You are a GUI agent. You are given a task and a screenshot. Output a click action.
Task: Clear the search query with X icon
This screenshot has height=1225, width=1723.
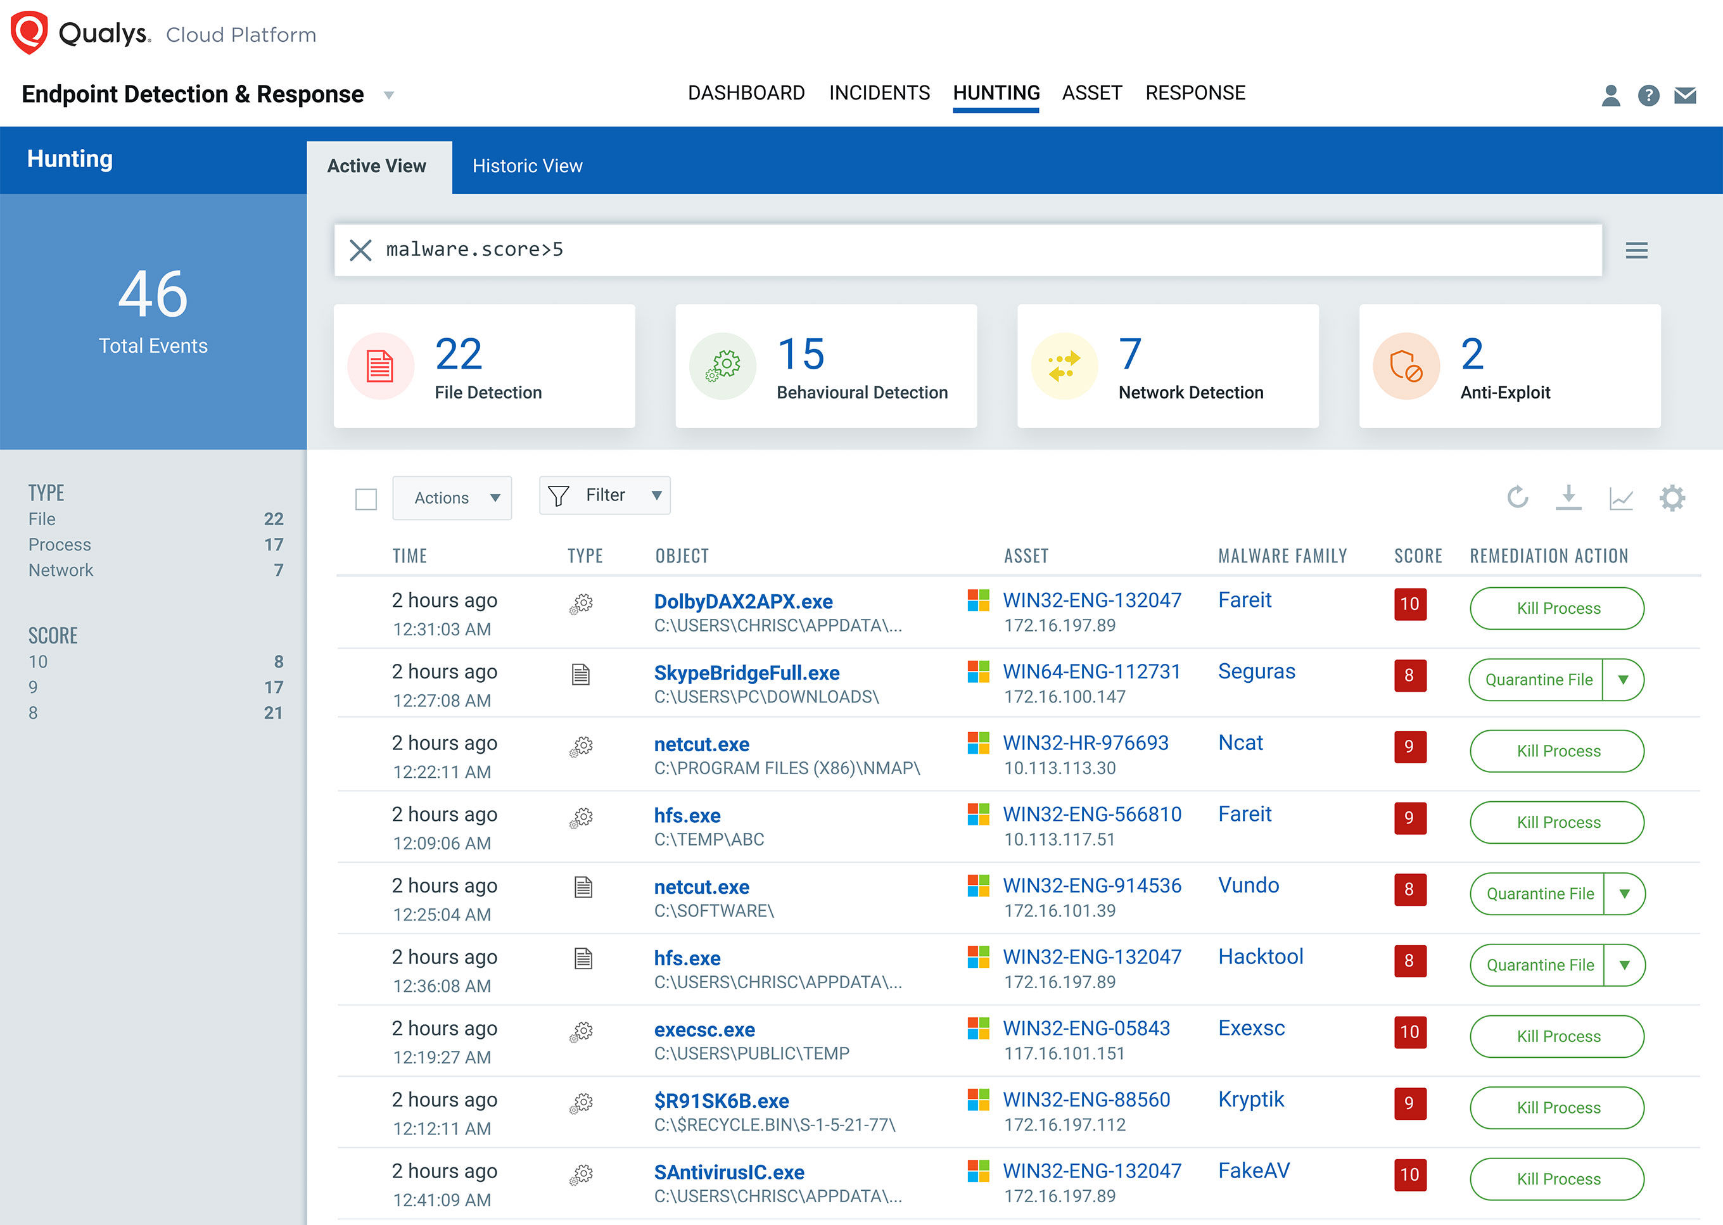coord(360,250)
